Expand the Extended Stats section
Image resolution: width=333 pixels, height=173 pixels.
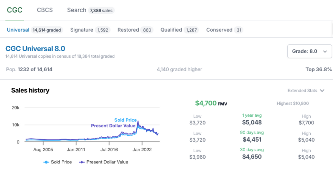(x=306, y=91)
